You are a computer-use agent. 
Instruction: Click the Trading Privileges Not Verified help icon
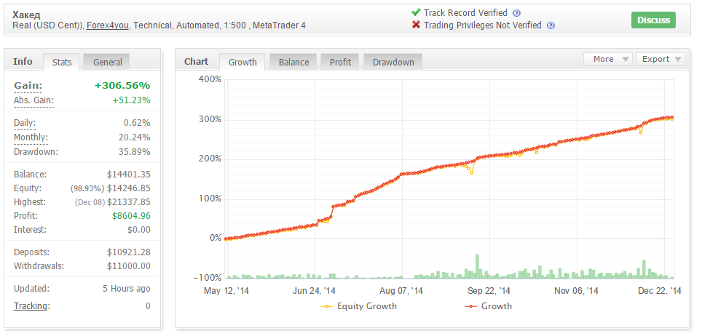point(551,25)
